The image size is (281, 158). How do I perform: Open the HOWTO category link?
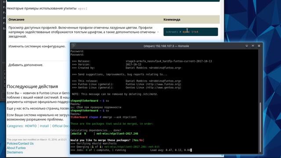tap(31, 126)
